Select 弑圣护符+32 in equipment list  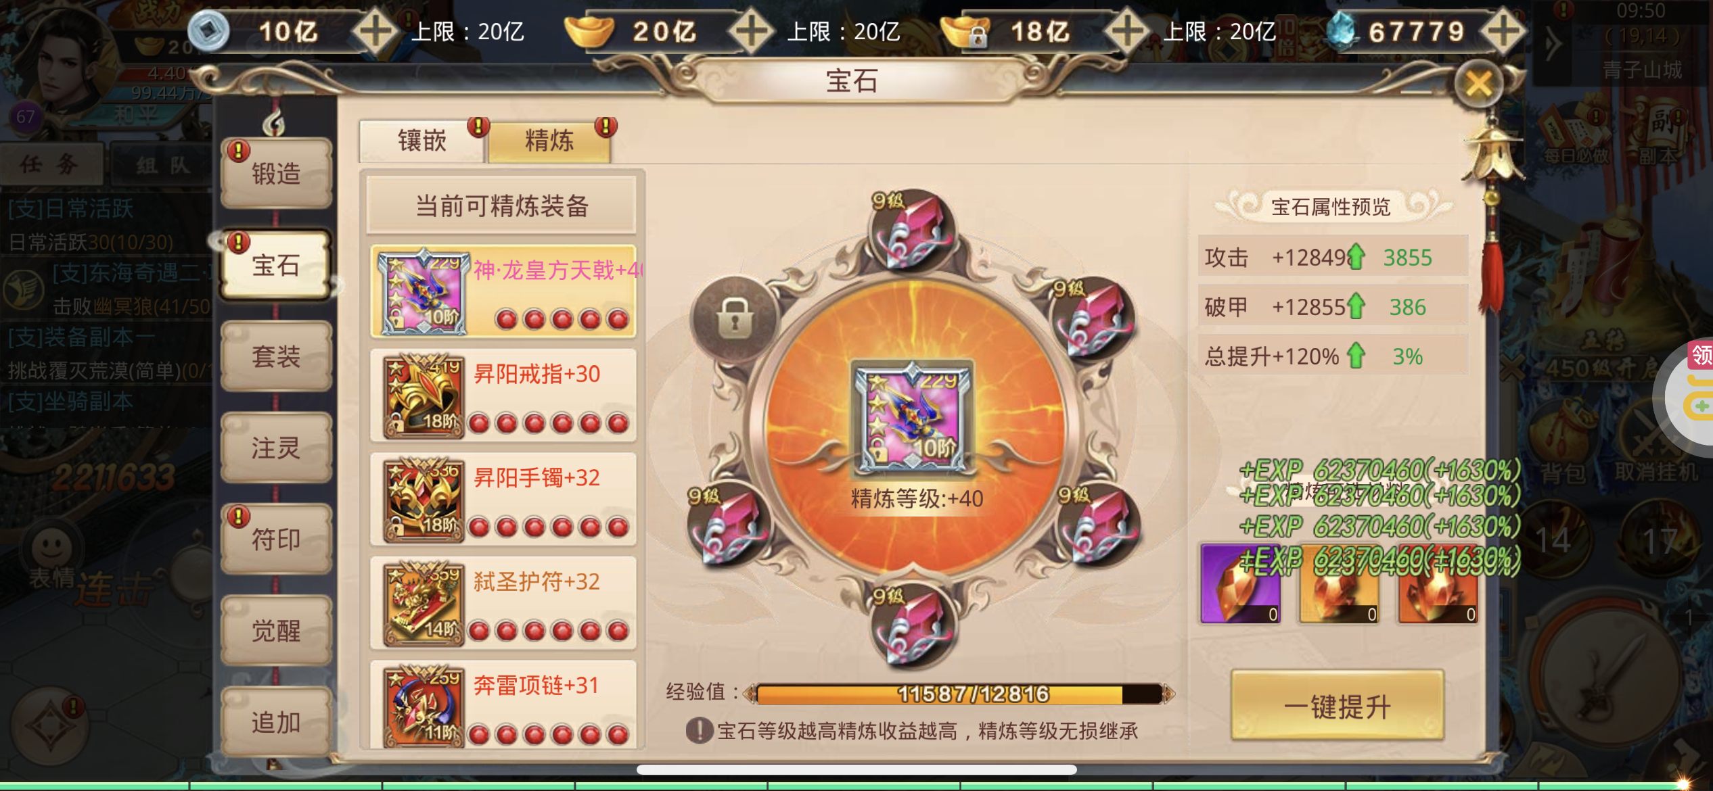coord(503,603)
